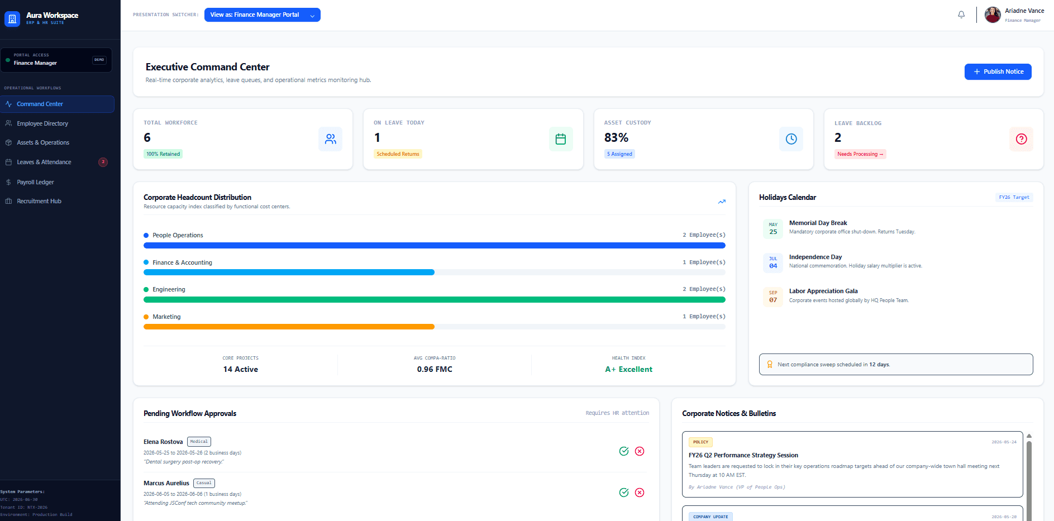Click the 100% Retained tag
The width and height of the screenshot is (1054, 521).
click(163, 154)
